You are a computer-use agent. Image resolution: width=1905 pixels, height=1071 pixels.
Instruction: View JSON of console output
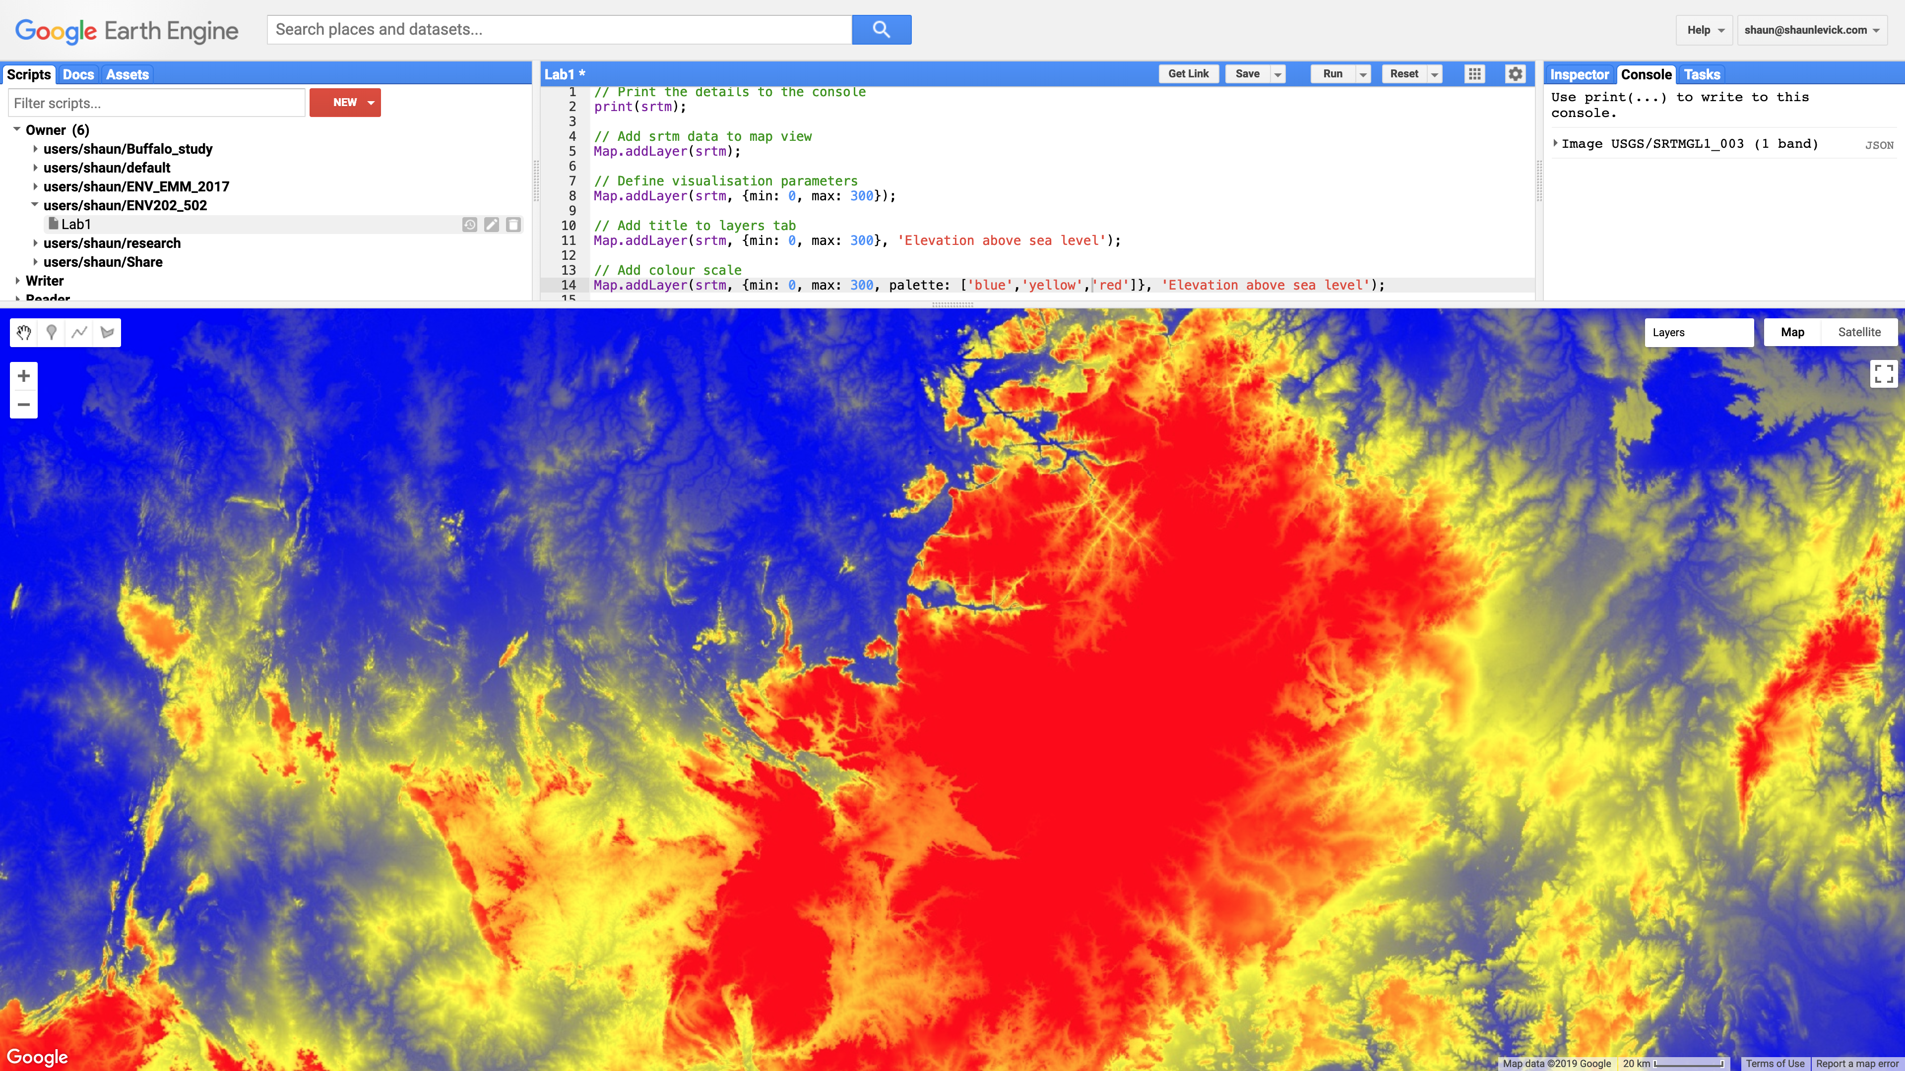pyautogui.click(x=1879, y=146)
